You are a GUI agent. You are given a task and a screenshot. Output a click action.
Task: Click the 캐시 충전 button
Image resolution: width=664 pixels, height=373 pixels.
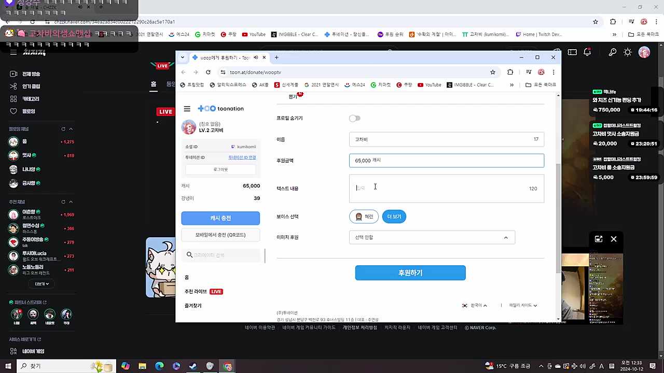coord(220,218)
